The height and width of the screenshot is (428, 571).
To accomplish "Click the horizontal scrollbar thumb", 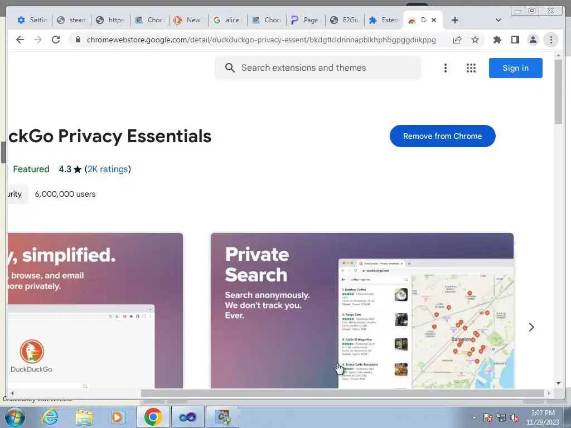I will click(x=342, y=393).
